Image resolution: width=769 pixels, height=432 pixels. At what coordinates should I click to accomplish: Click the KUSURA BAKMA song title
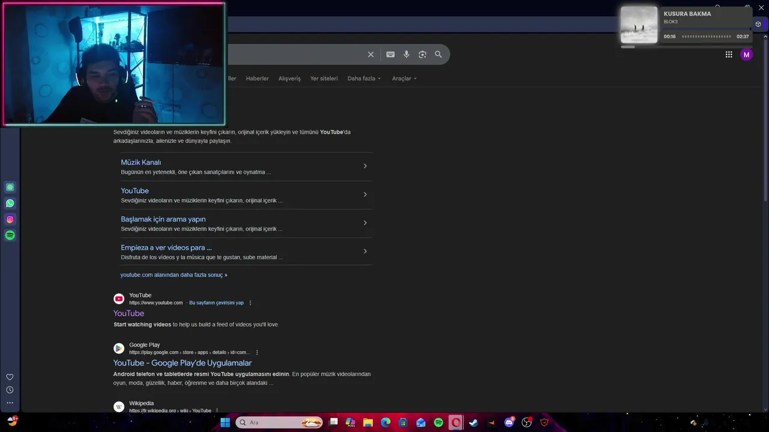click(687, 14)
